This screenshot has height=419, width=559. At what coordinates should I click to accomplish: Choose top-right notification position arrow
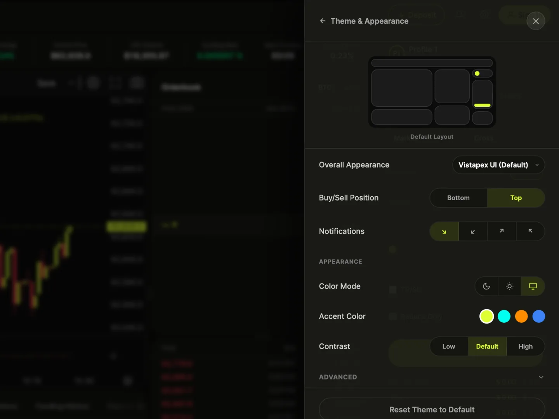pyautogui.click(x=502, y=231)
